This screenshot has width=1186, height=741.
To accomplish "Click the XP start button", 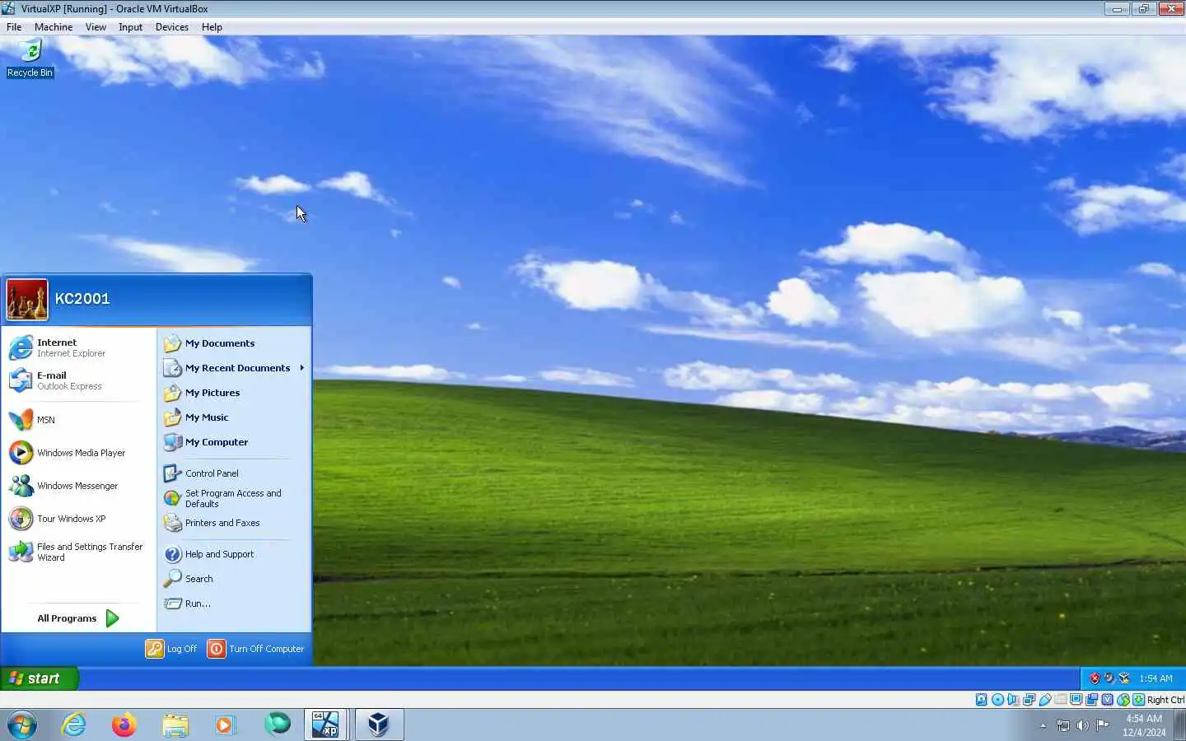I will [40, 678].
